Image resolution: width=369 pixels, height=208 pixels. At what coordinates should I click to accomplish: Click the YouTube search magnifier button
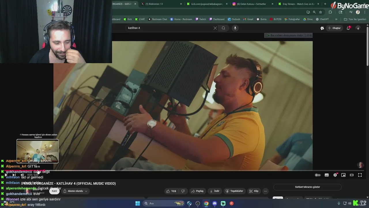(x=223, y=28)
